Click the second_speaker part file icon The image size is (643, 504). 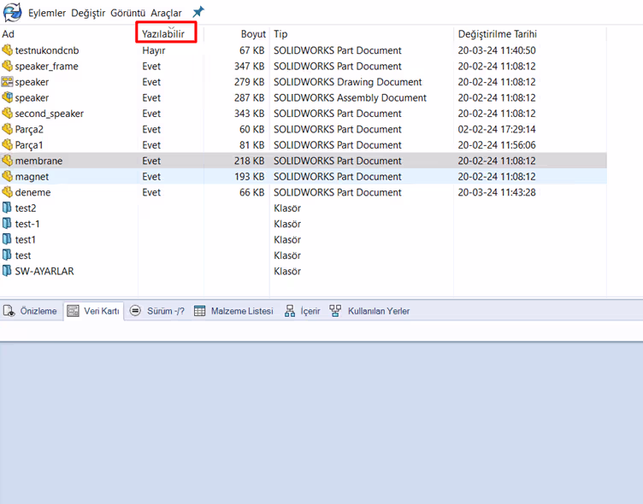7,113
